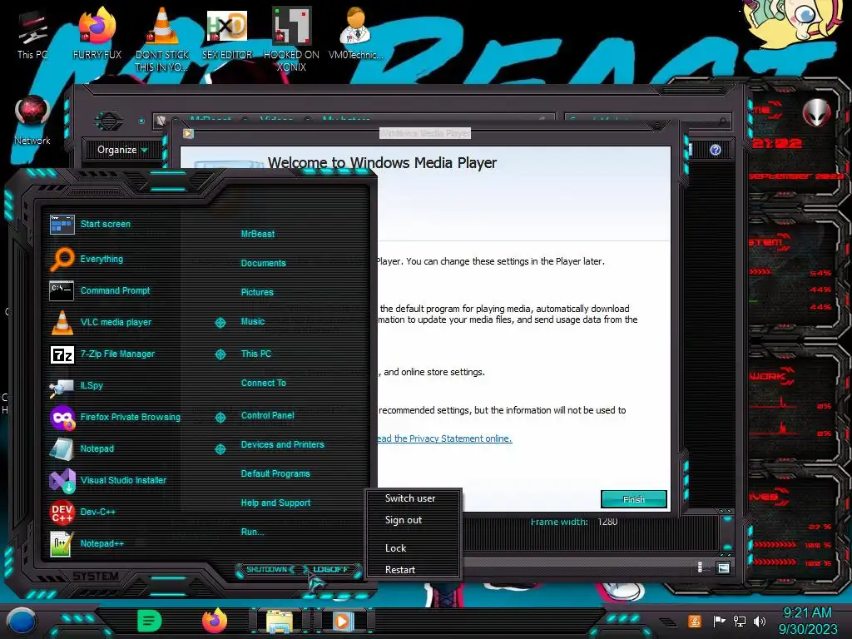Click Finish in Media Player setup

pyautogui.click(x=633, y=499)
